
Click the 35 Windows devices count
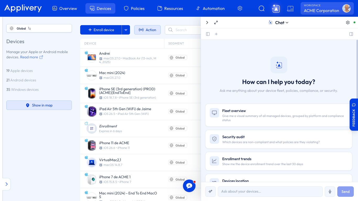tap(22, 90)
